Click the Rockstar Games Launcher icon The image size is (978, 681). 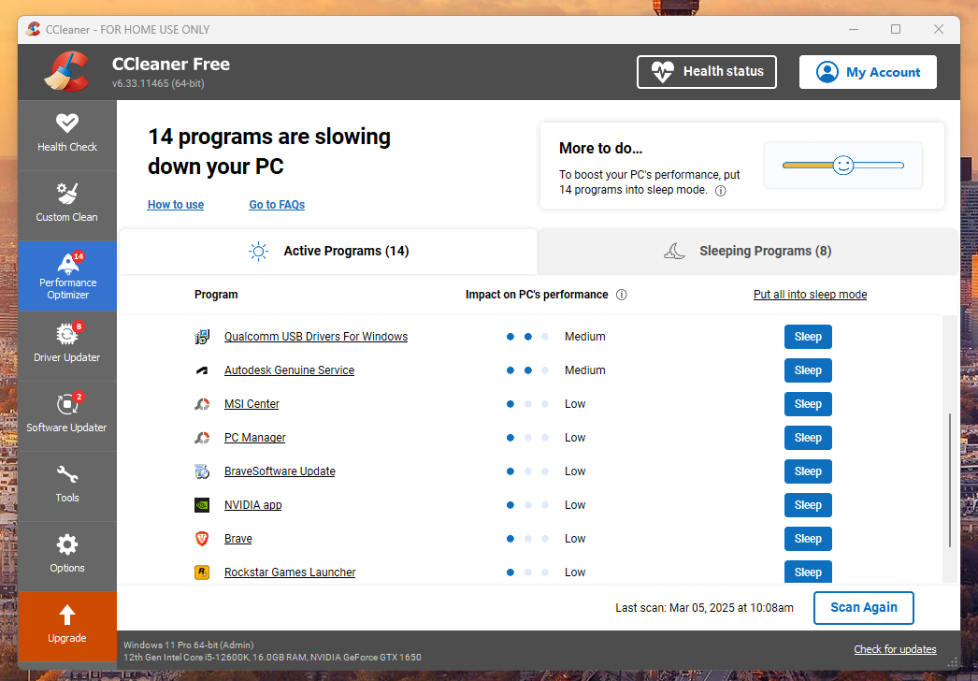coord(201,572)
